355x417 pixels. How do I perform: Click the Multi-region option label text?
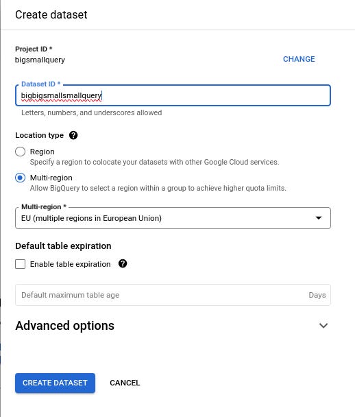[x=51, y=178]
